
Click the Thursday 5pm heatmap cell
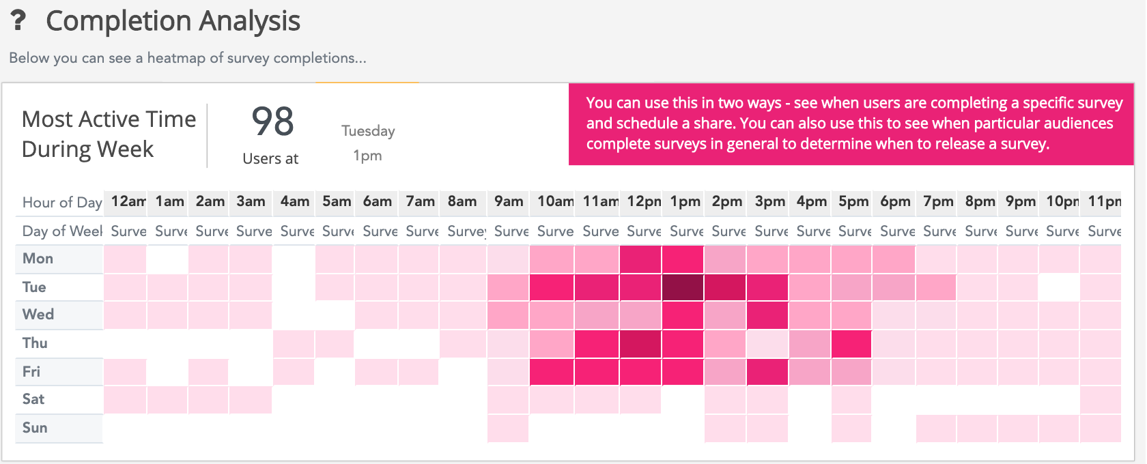(851, 344)
